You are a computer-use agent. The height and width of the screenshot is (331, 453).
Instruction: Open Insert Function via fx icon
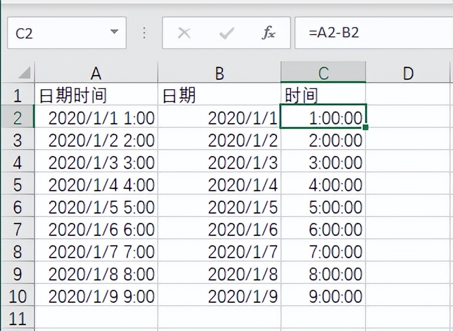point(268,33)
